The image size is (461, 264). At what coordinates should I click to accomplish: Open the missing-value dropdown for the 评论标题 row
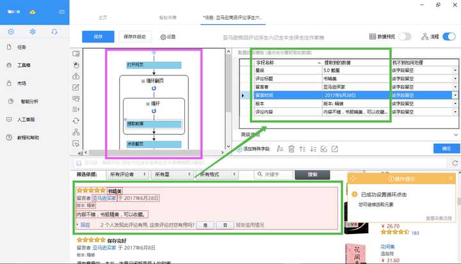(455, 79)
